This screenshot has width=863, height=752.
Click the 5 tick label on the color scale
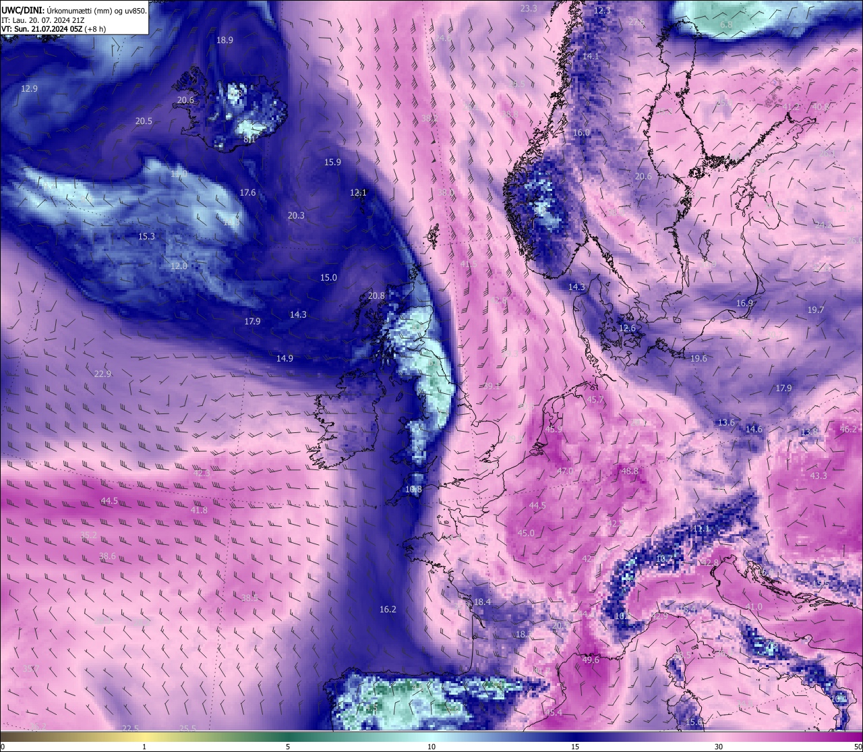pyautogui.click(x=288, y=747)
